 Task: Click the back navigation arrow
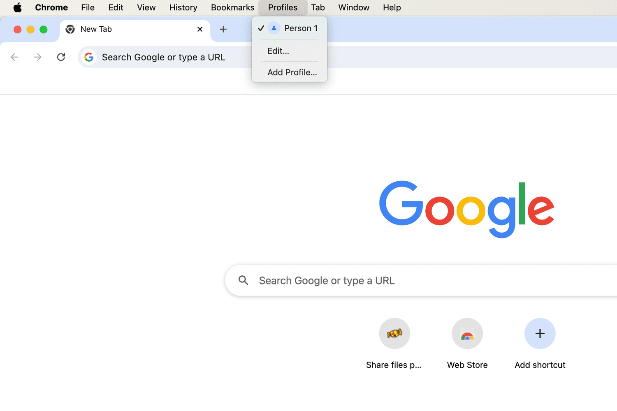14,57
